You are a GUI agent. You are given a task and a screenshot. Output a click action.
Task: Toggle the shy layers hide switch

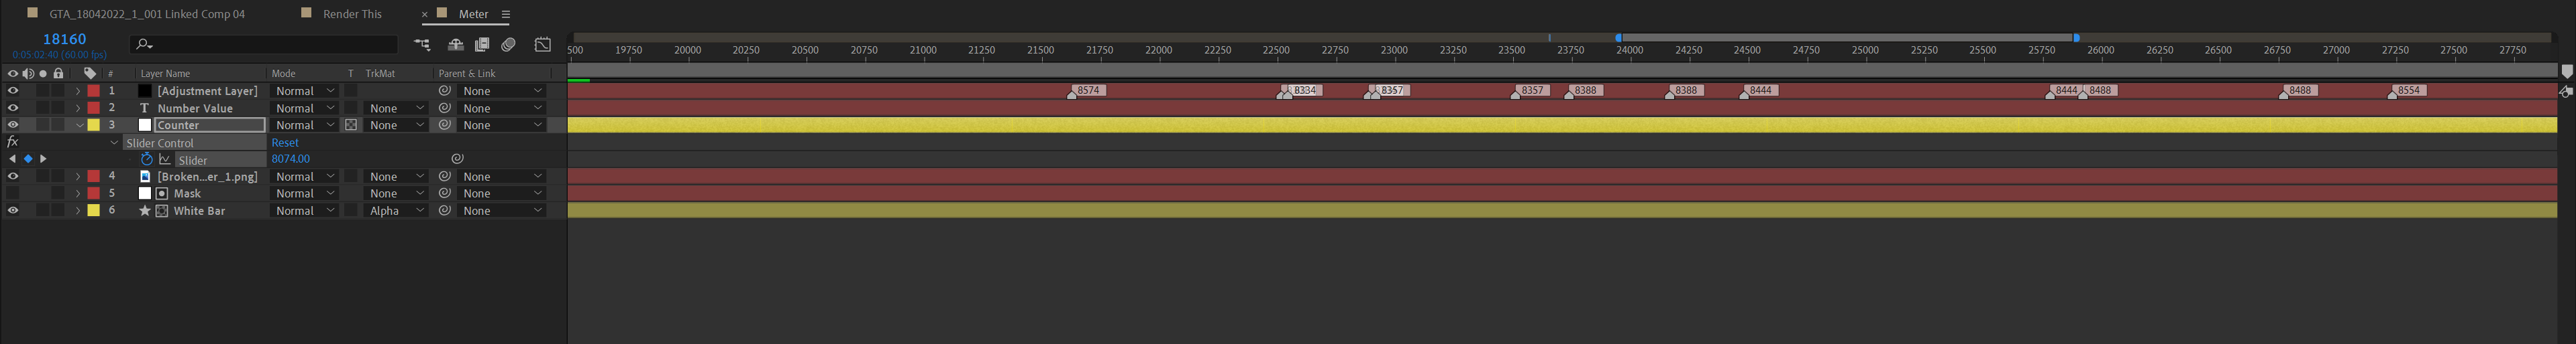point(456,44)
